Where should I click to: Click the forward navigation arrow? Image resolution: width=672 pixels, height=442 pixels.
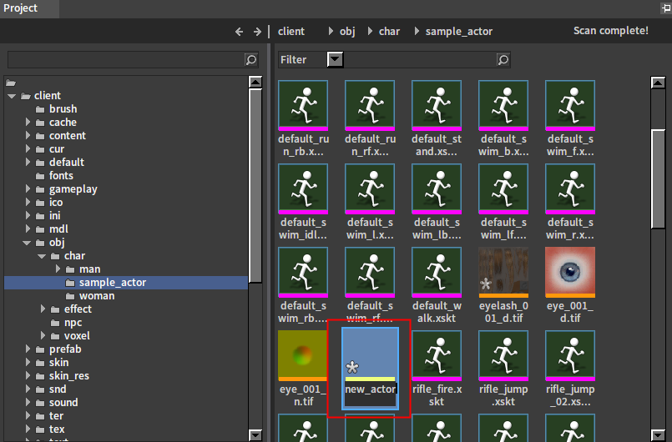tap(257, 32)
